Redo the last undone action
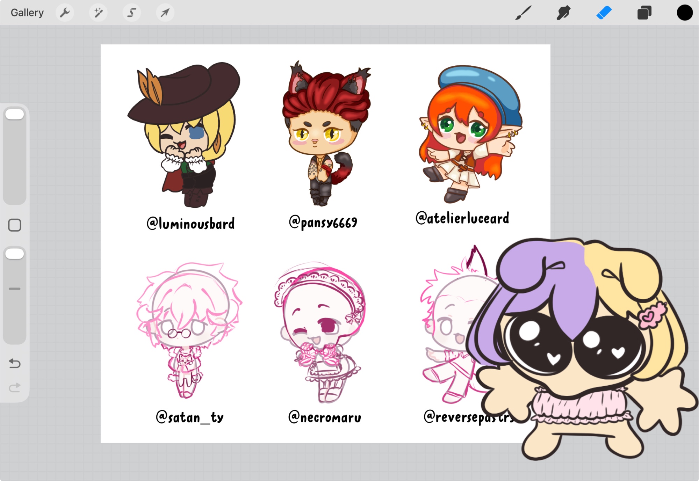The image size is (699, 481). click(x=15, y=387)
